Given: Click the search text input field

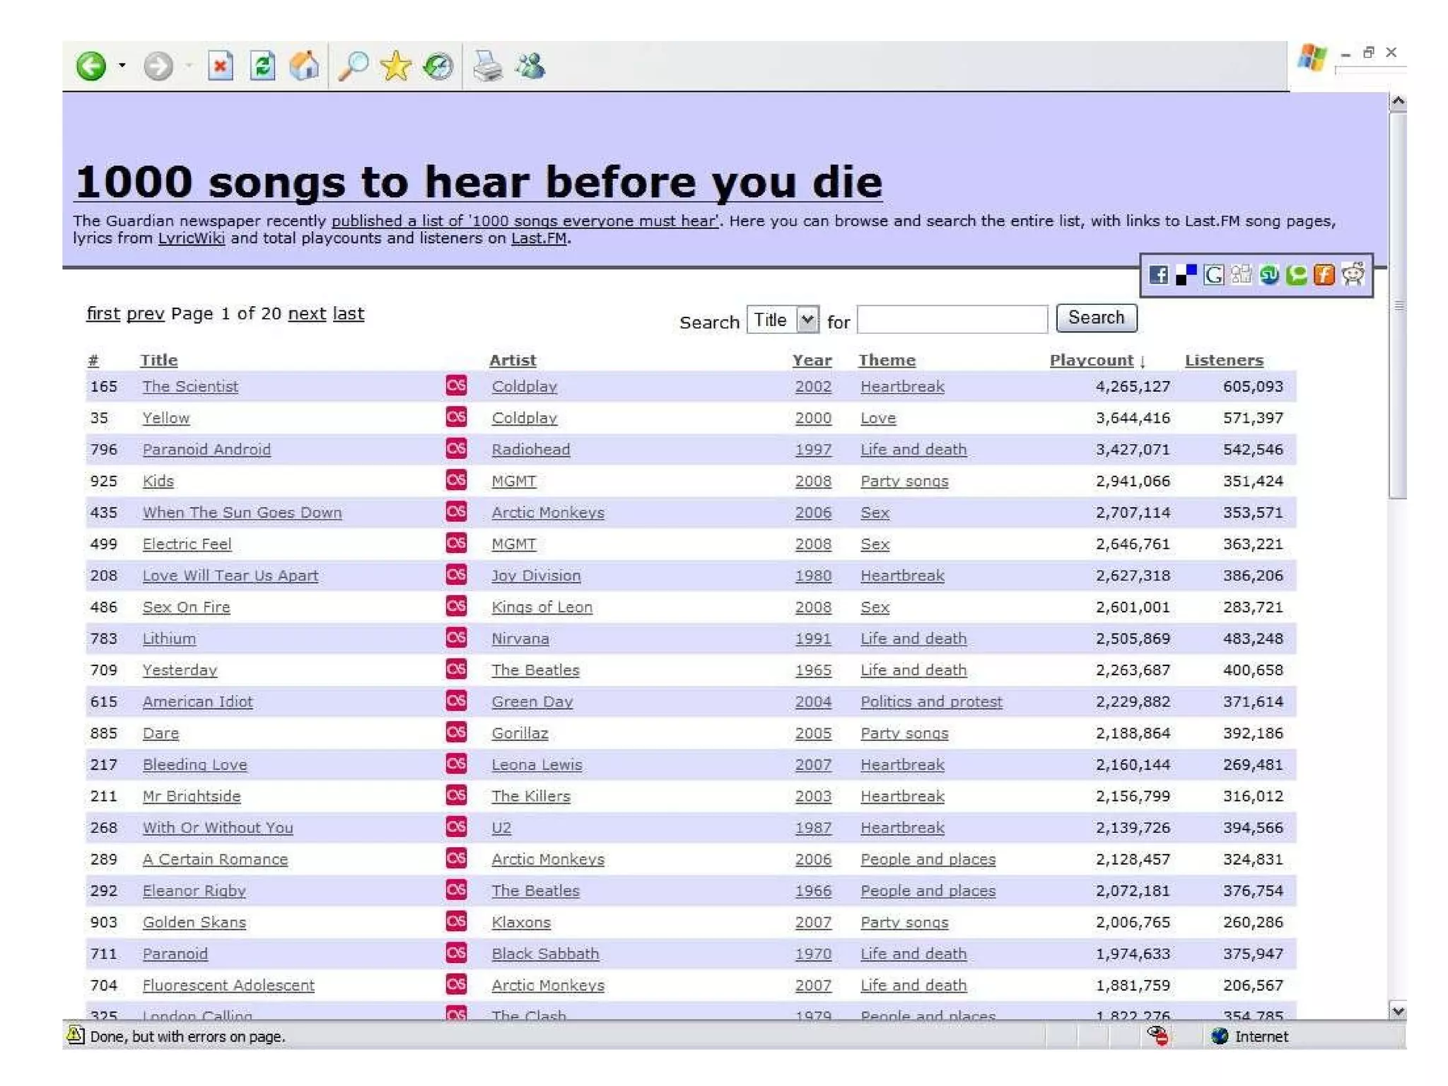Looking at the screenshot, I should 952,320.
